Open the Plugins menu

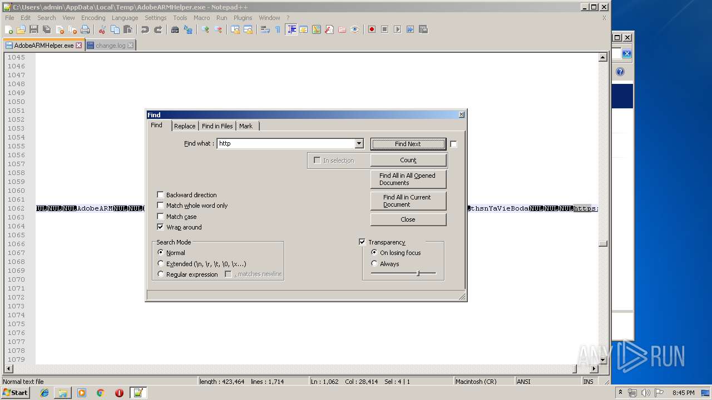coord(243,18)
